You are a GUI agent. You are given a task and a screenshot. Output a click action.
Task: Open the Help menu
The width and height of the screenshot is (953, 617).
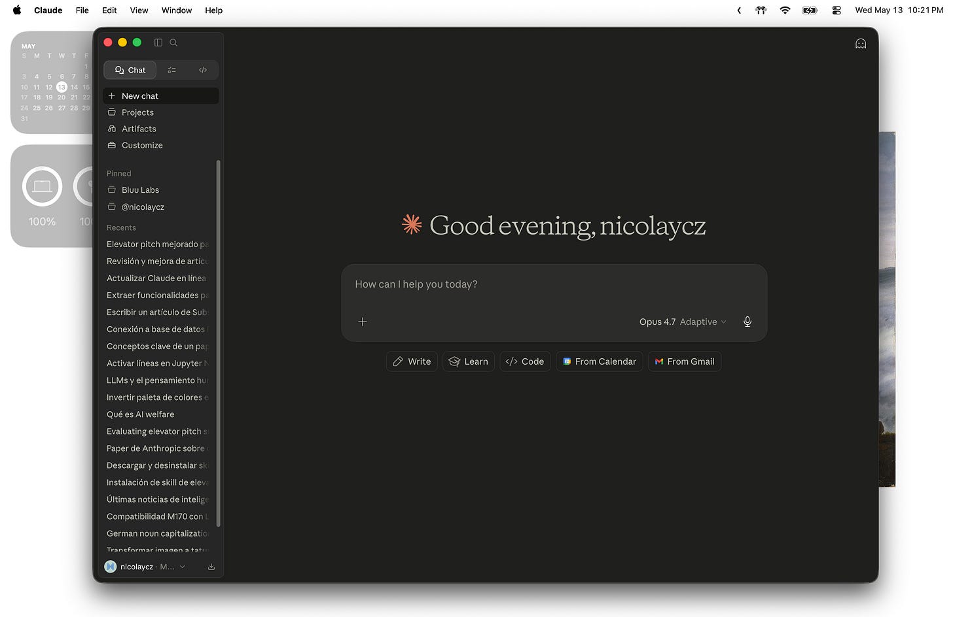[213, 10]
